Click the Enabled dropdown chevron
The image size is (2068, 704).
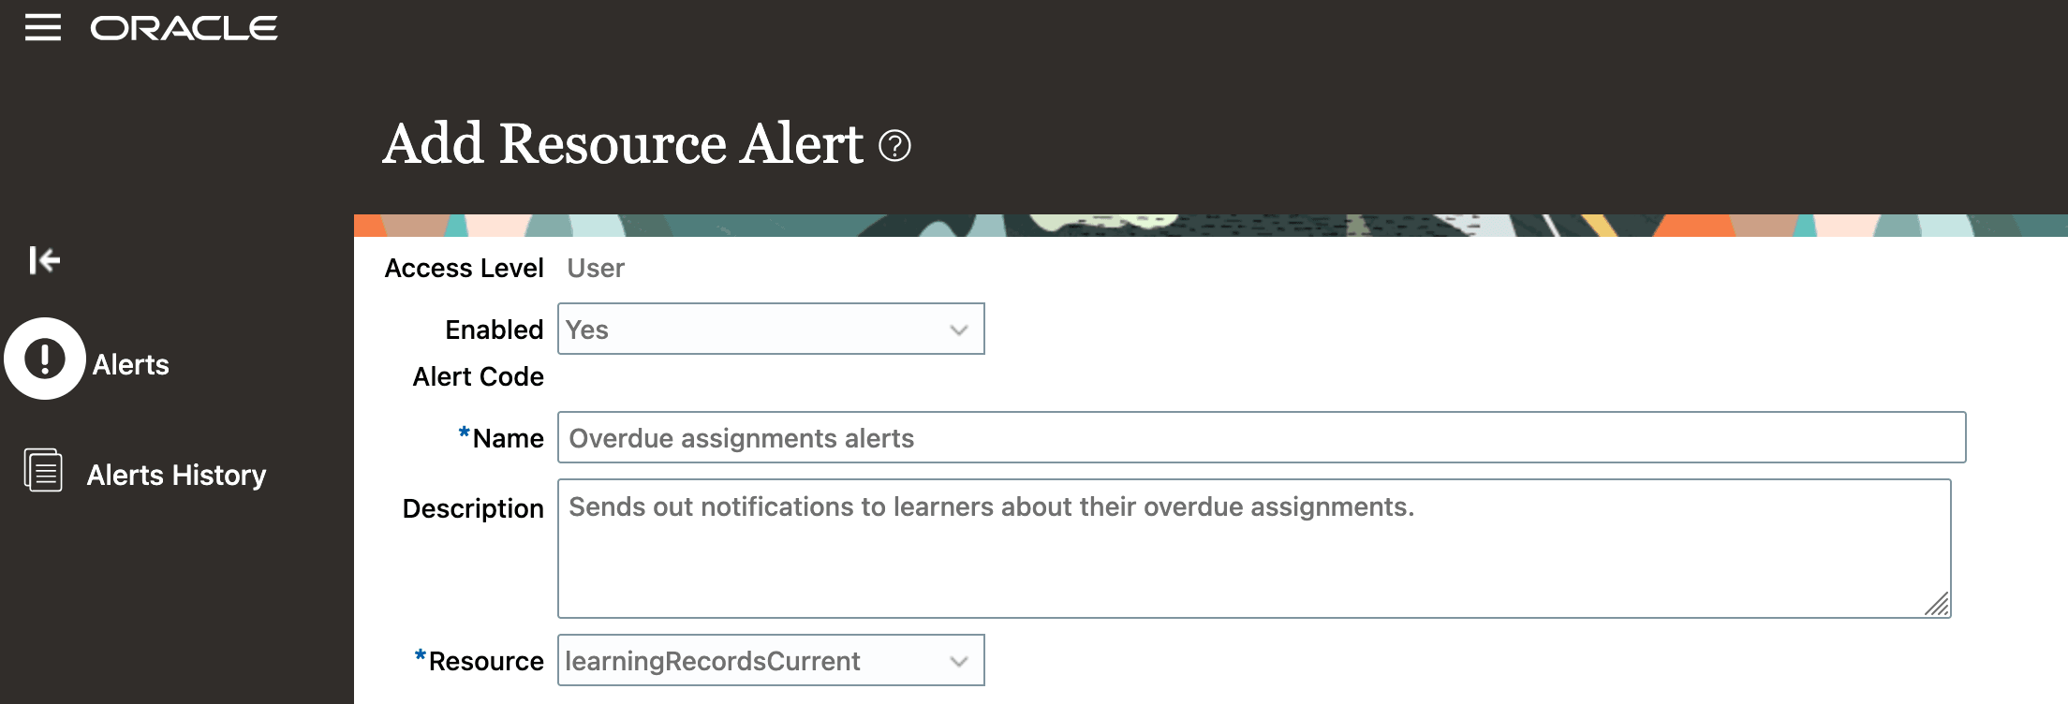958,329
